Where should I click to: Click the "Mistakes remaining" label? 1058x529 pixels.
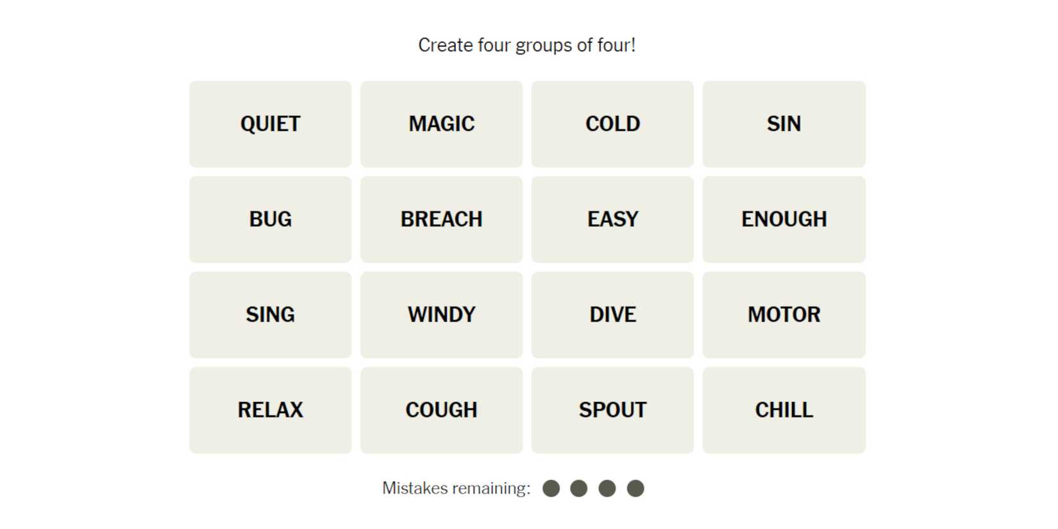click(x=456, y=489)
